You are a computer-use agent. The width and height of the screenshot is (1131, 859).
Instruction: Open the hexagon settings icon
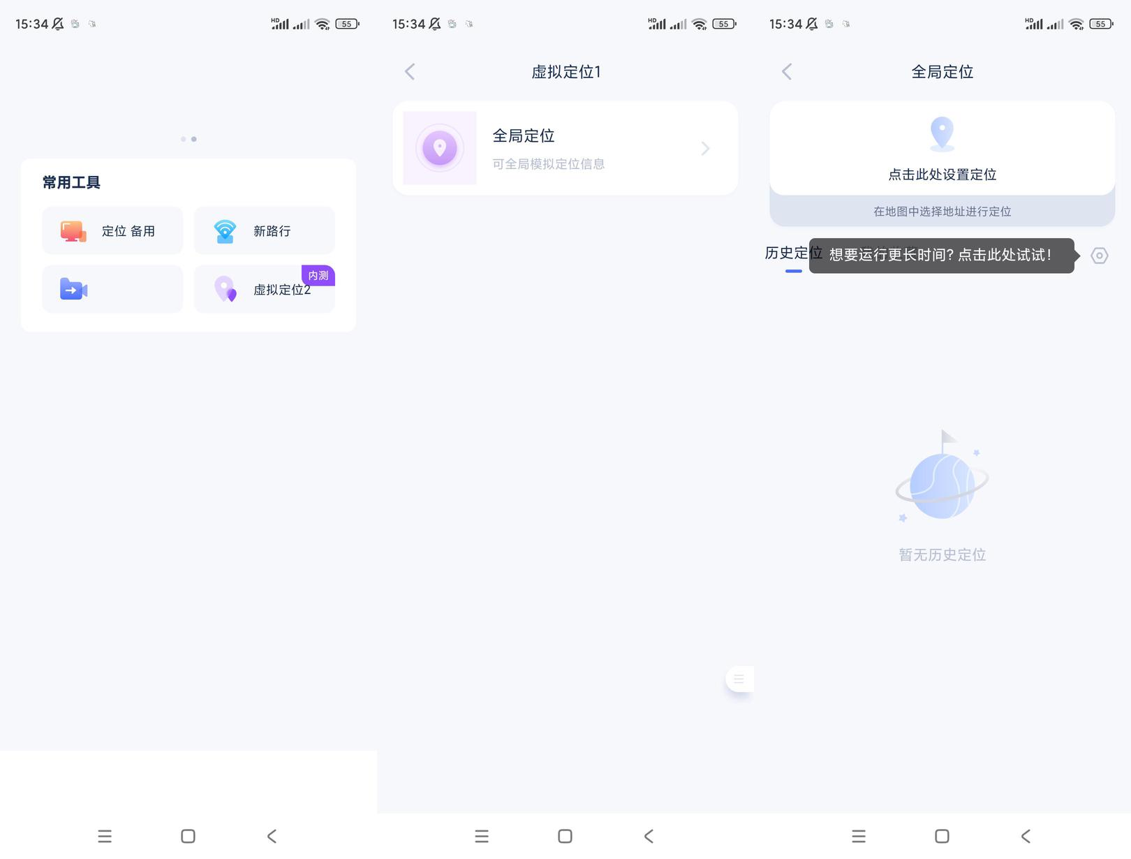point(1100,256)
